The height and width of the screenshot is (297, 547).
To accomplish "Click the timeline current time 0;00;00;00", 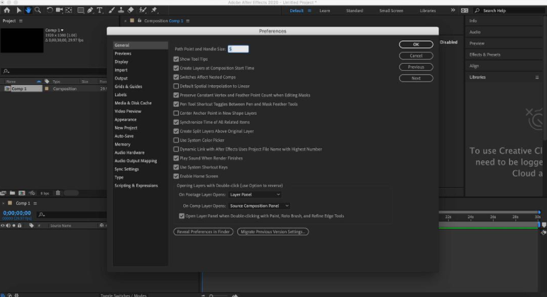I will (x=17, y=213).
